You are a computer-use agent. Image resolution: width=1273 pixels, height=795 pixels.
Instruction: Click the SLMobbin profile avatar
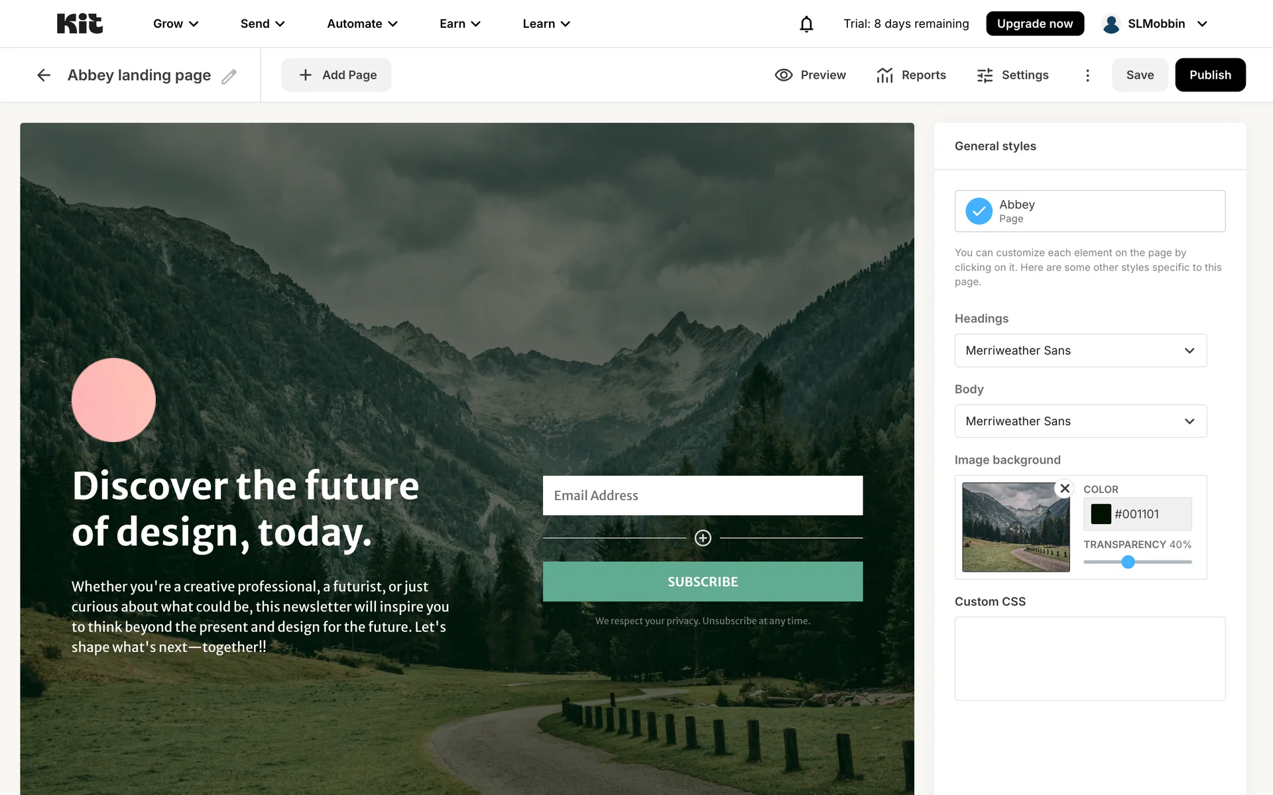coord(1111,24)
